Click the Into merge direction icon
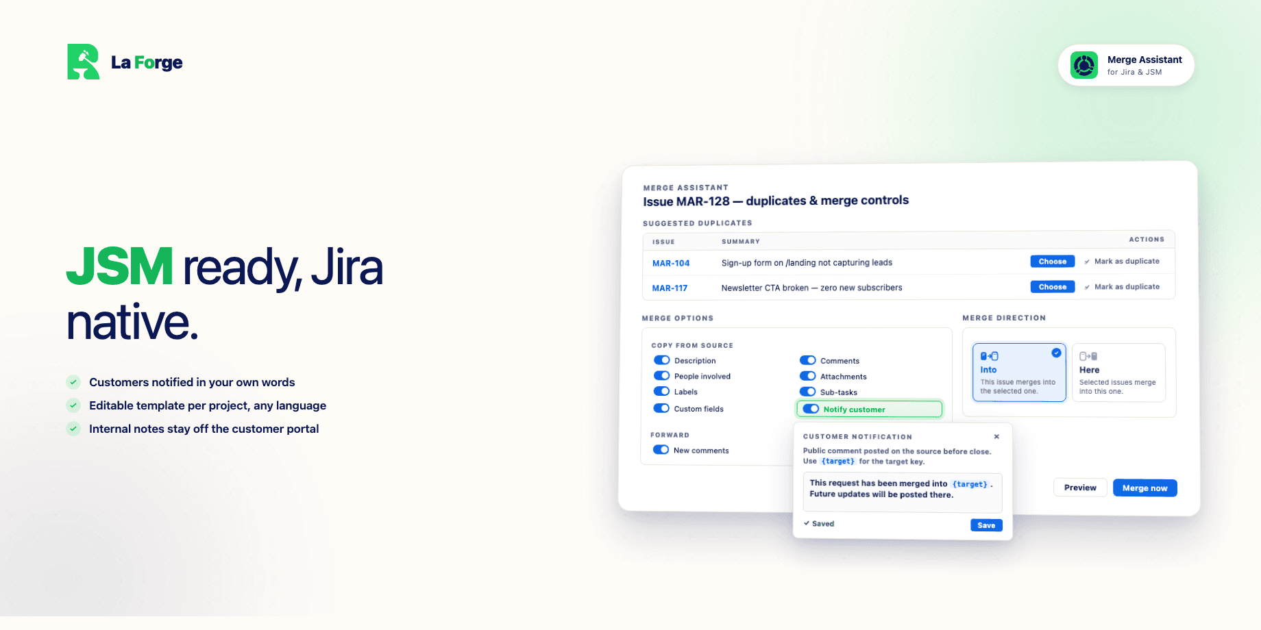1261x630 pixels. pos(989,356)
